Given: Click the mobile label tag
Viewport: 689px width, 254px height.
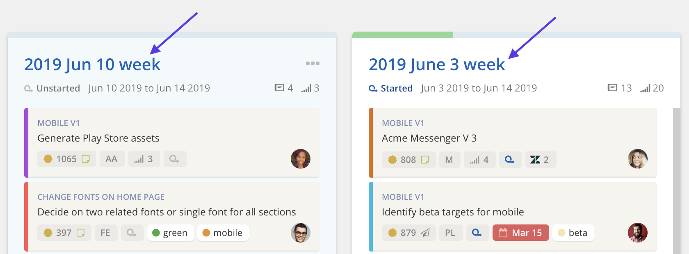Looking at the screenshot, I should tap(223, 233).
